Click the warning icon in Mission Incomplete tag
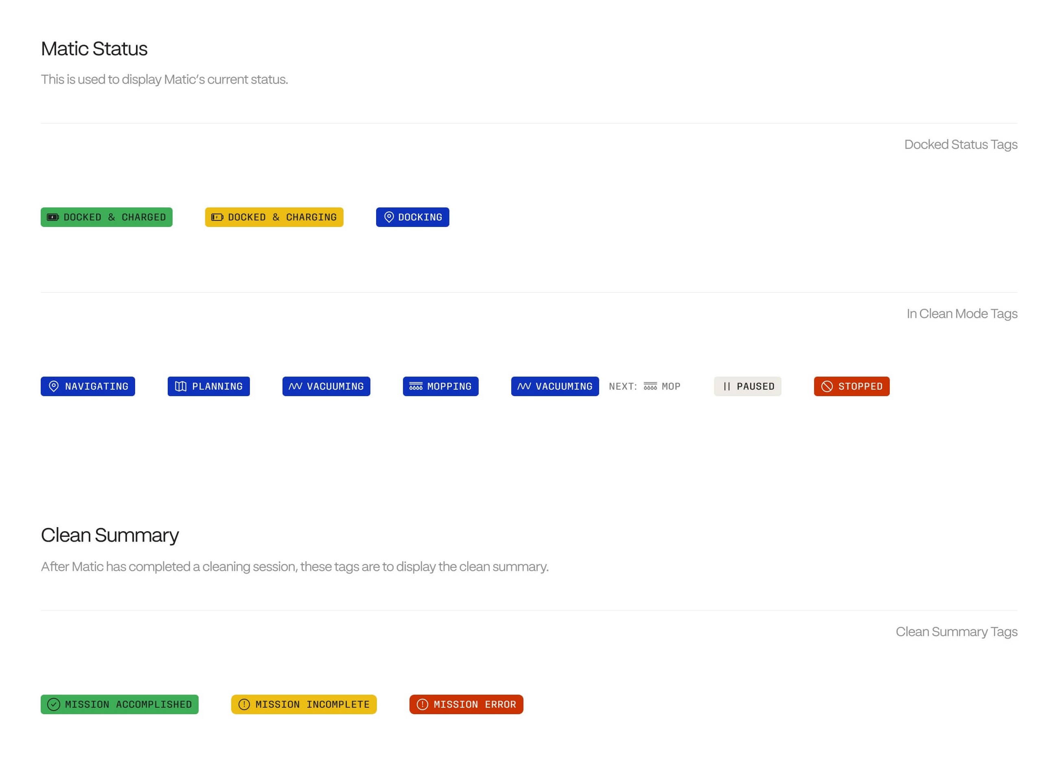Viewport: 1053px width, 763px height. (244, 704)
